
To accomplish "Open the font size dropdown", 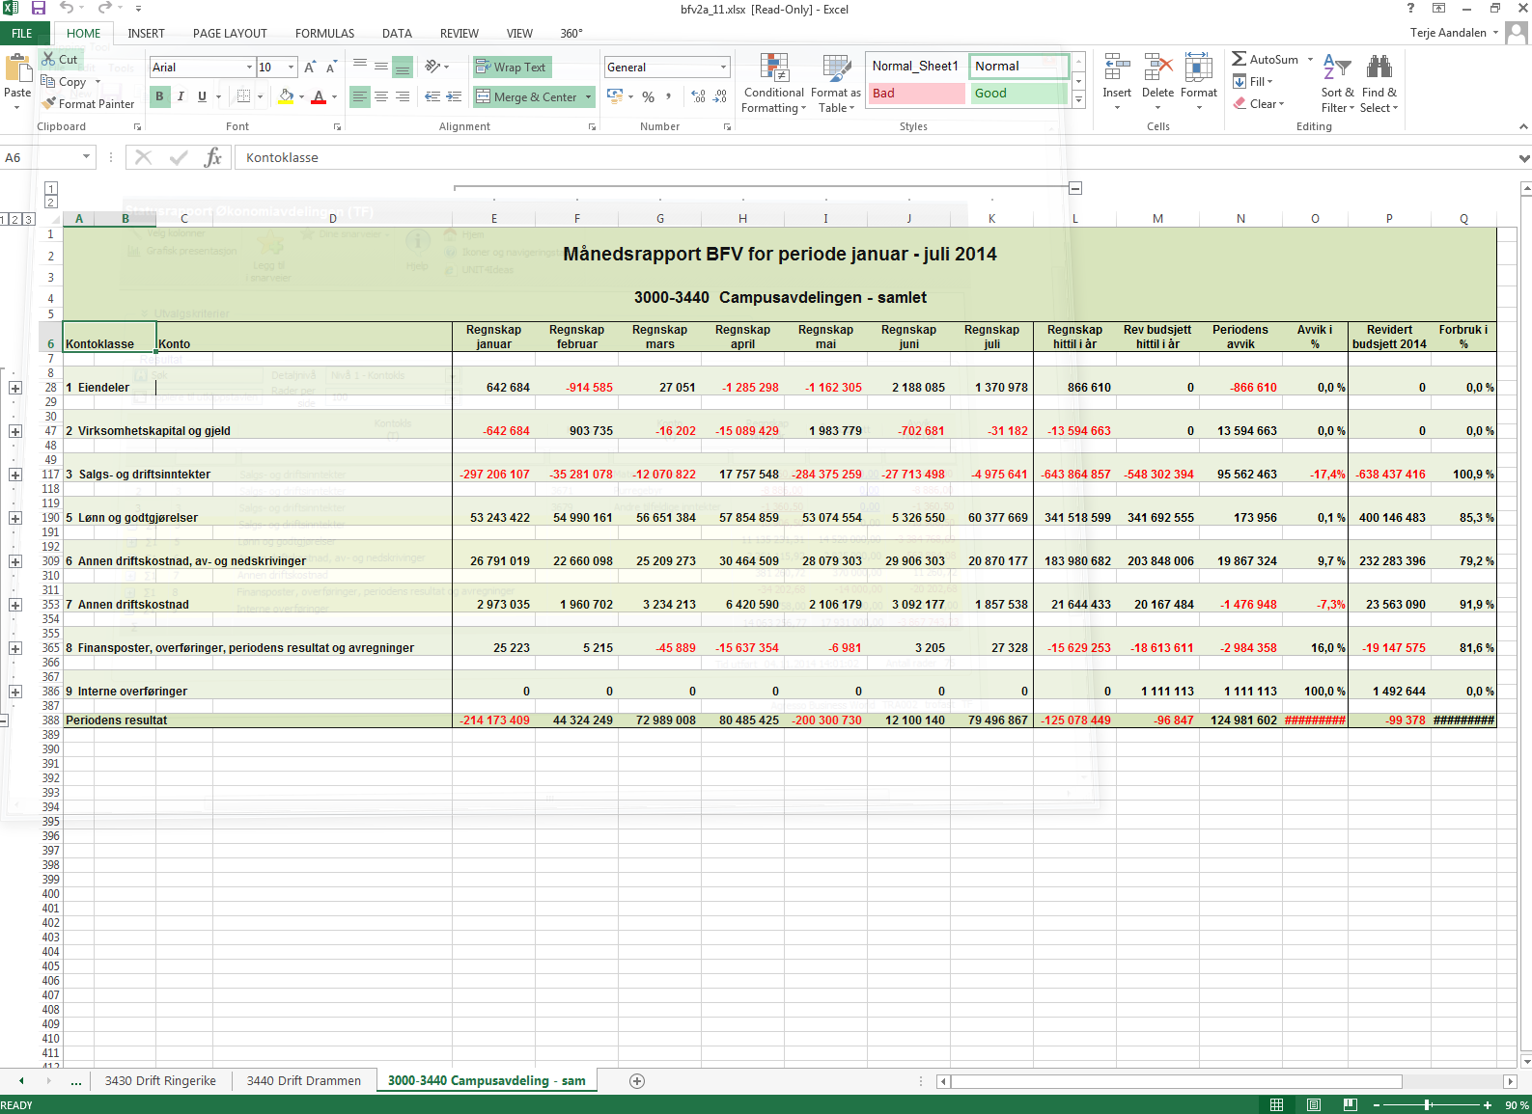I will [291, 68].
